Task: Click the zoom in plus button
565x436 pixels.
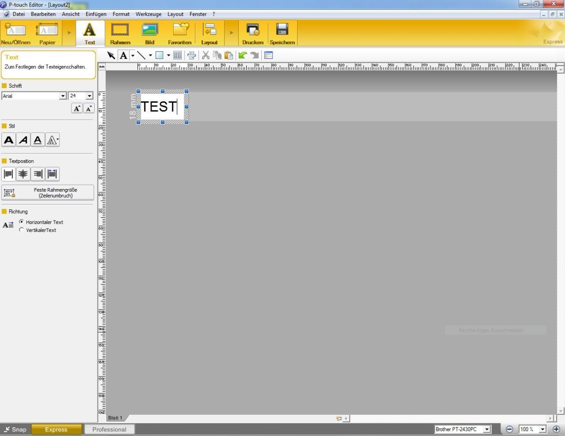Action: point(556,429)
